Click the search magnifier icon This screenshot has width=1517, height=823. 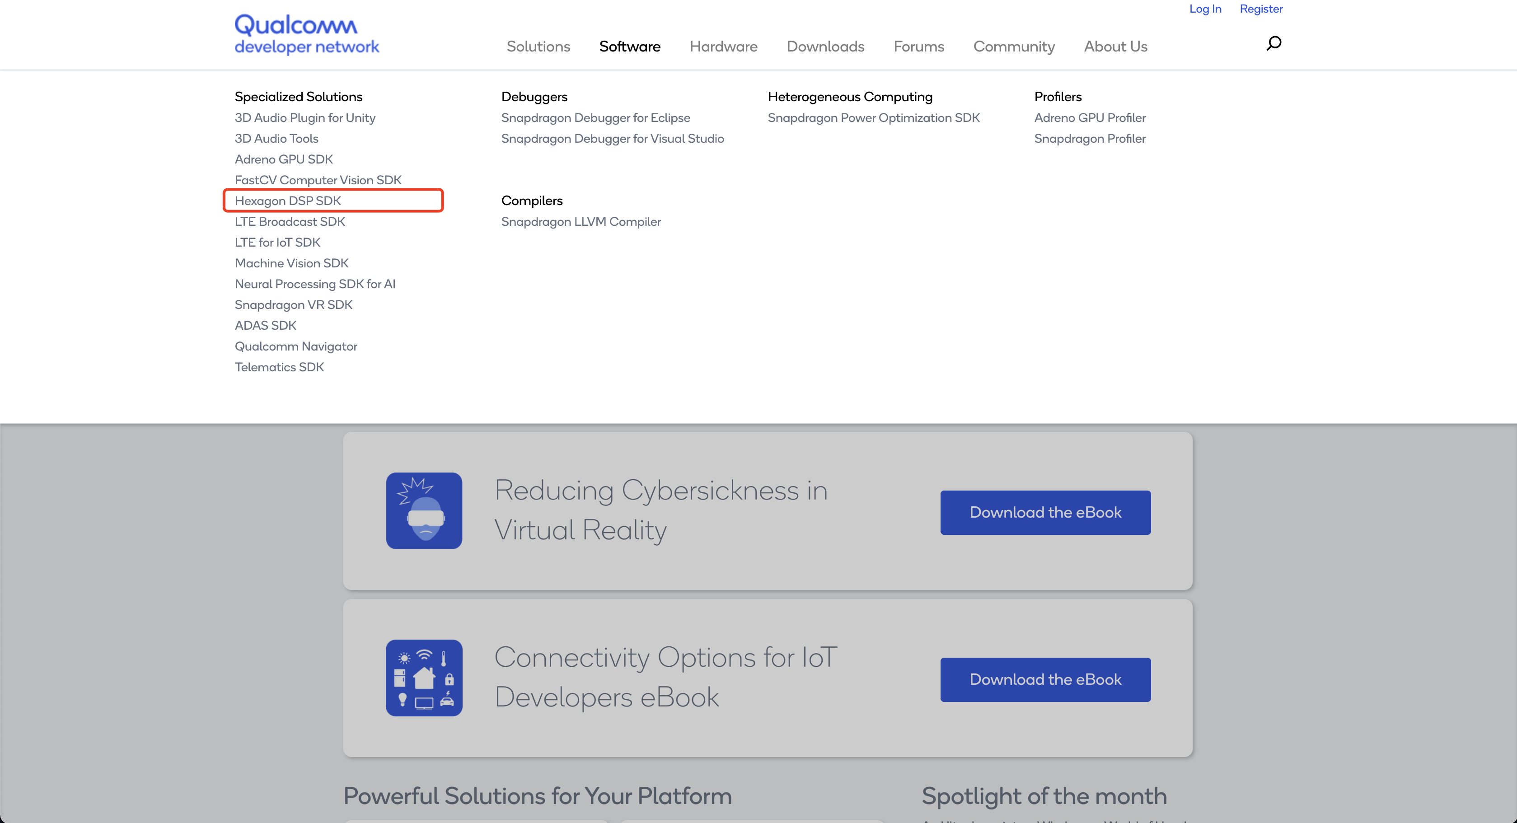coord(1273,43)
